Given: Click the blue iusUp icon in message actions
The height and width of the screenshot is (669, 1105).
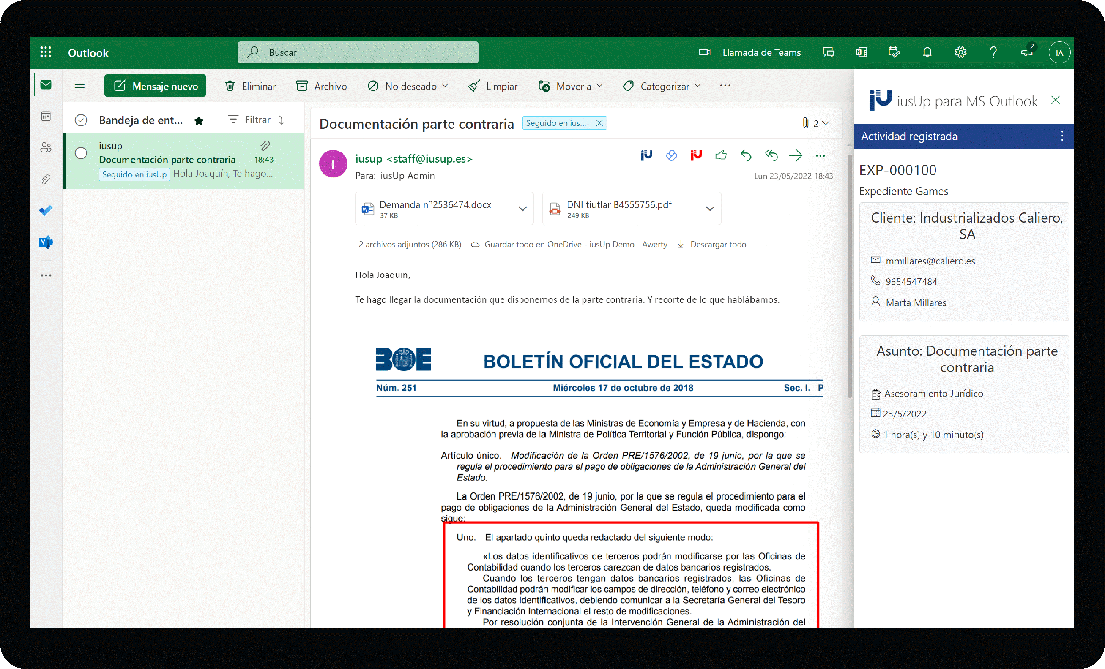Looking at the screenshot, I should pyautogui.click(x=646, y=155).
